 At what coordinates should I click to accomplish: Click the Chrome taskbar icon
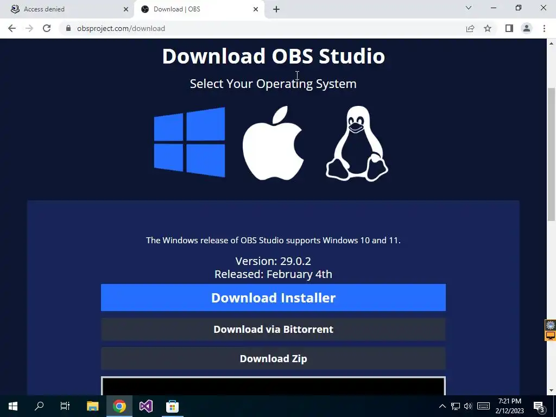119,406
